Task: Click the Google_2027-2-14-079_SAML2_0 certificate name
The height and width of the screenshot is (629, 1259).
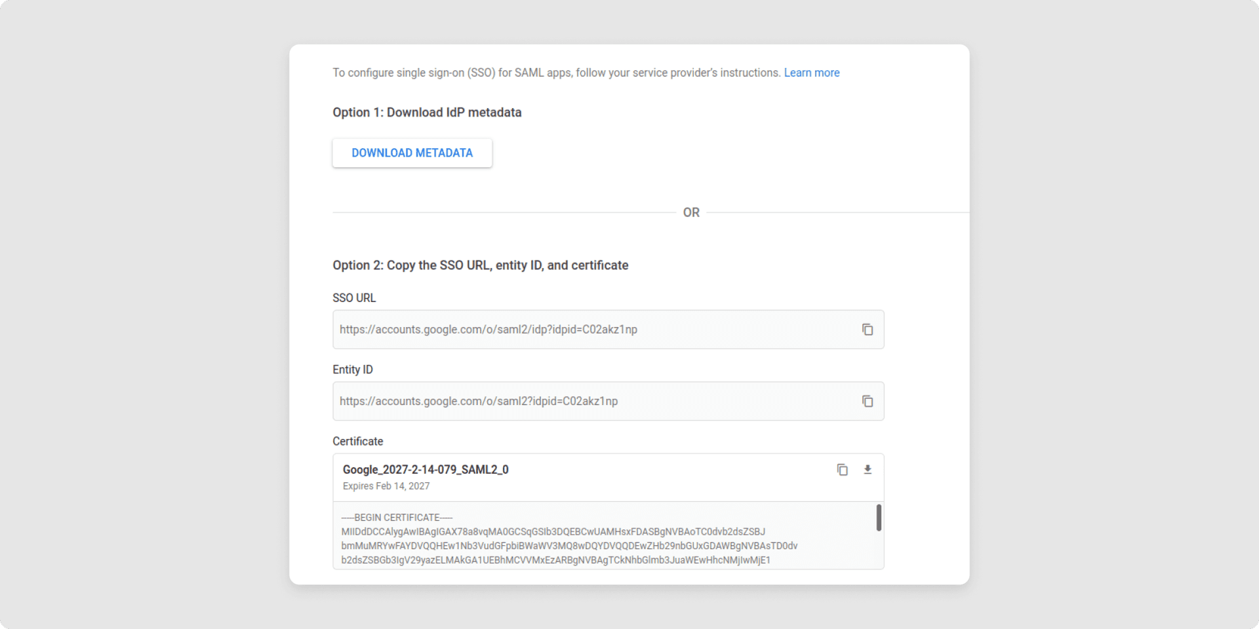Action: [x=426, y=470]
